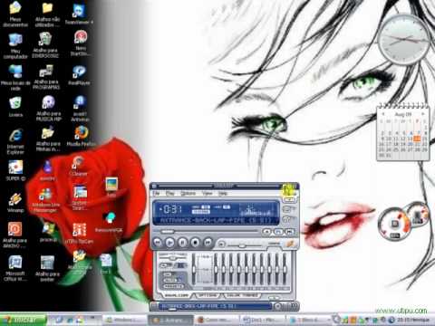
Task: Click the Iniciar start button
Action: [x=24, y=320]
